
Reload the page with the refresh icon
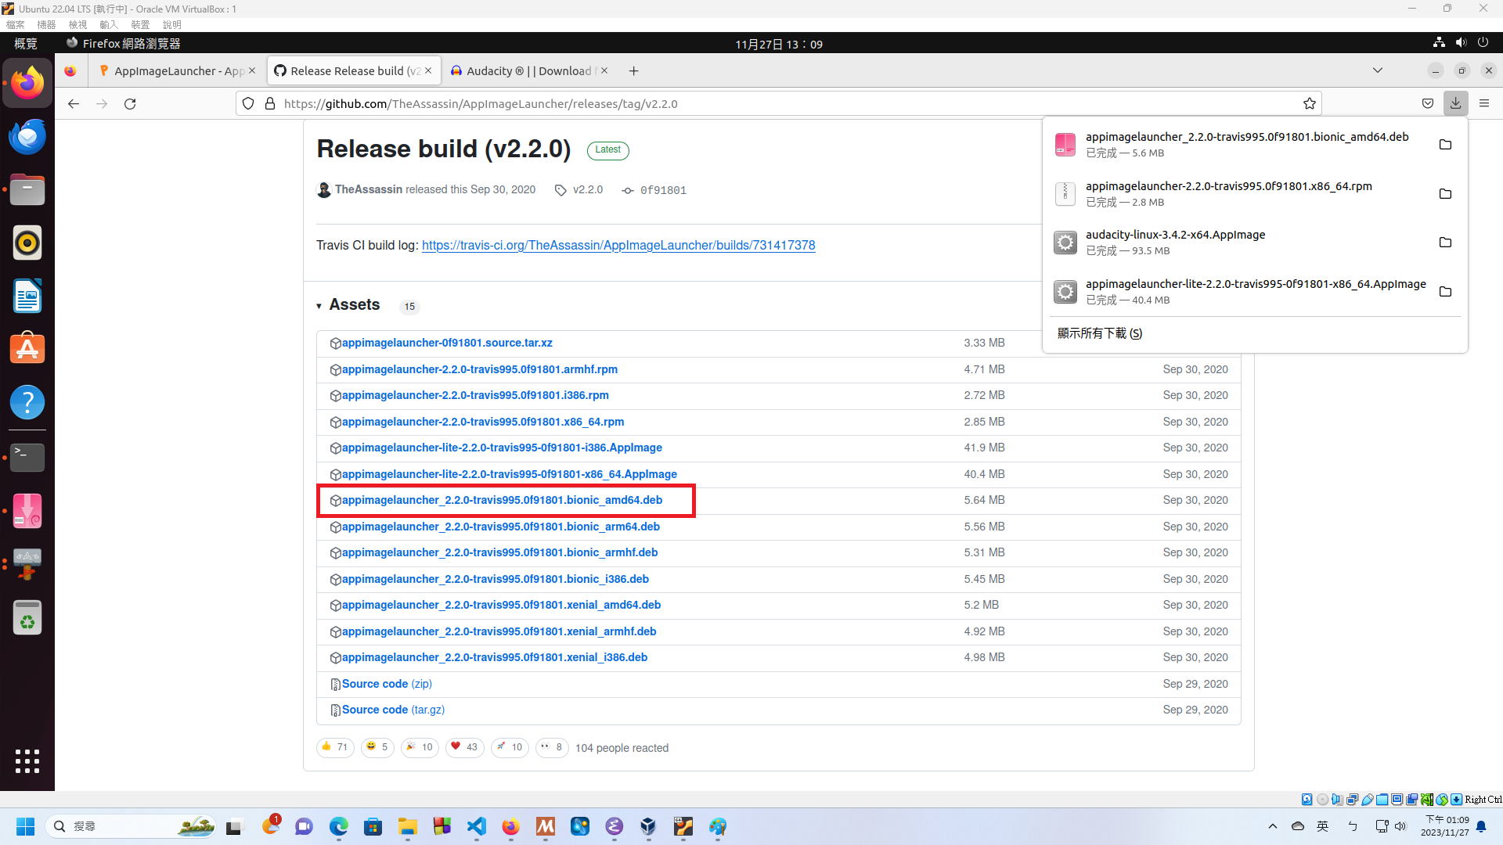130,103
